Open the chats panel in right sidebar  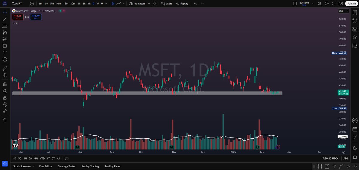355,46
